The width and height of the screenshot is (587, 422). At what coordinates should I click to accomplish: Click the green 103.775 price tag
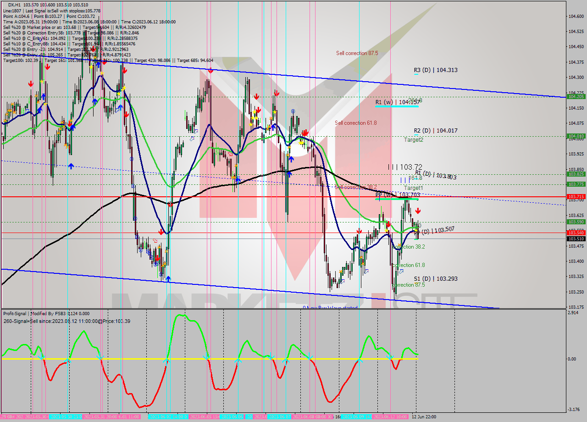coord(576,184)
